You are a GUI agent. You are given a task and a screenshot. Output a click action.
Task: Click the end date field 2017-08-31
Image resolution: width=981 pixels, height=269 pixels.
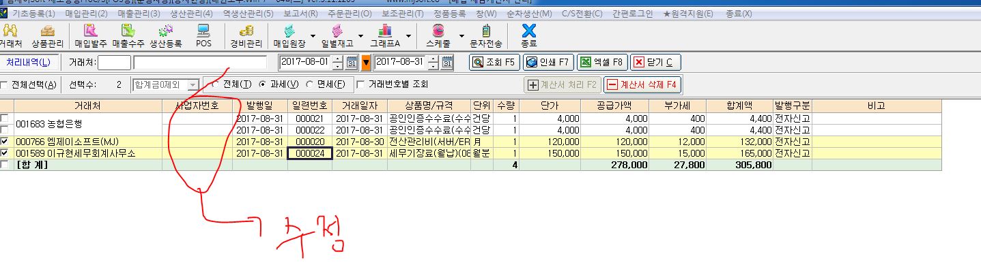[401, 63]
